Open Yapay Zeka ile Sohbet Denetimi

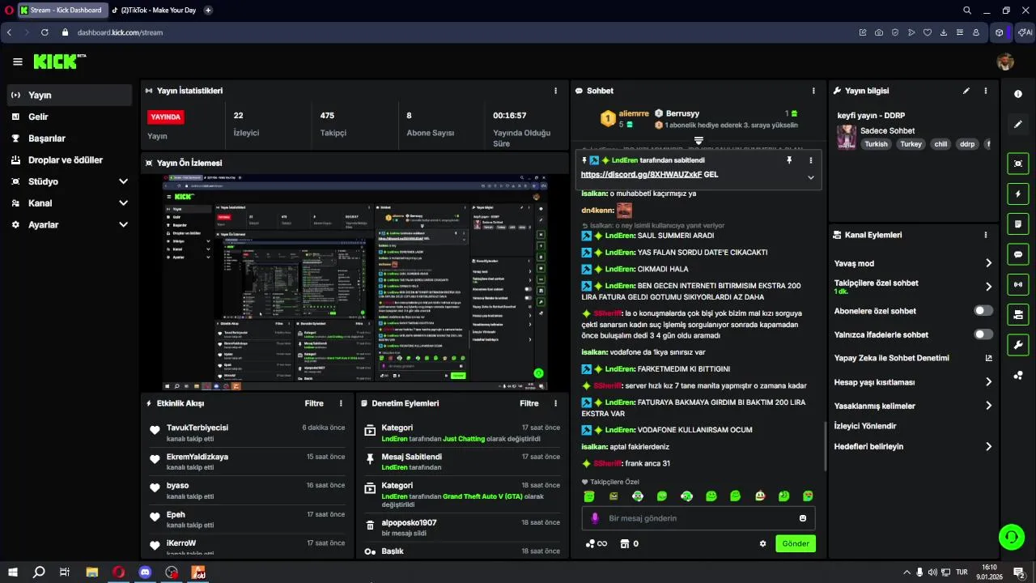[x=913, y=358]
